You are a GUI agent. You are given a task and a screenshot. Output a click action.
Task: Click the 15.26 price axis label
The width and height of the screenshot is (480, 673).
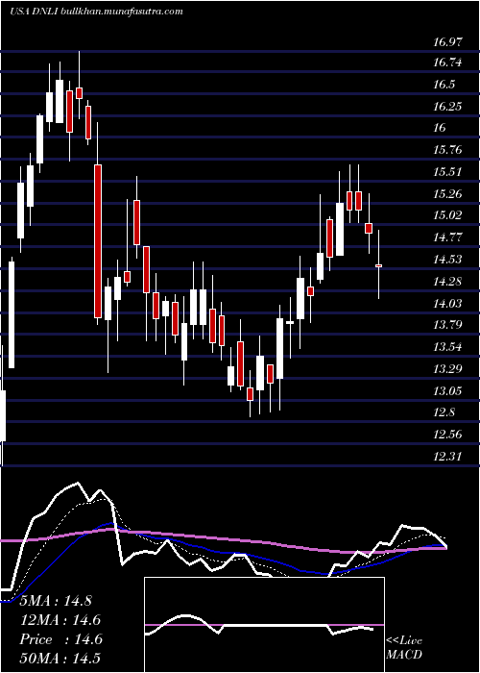pos(448,194)
